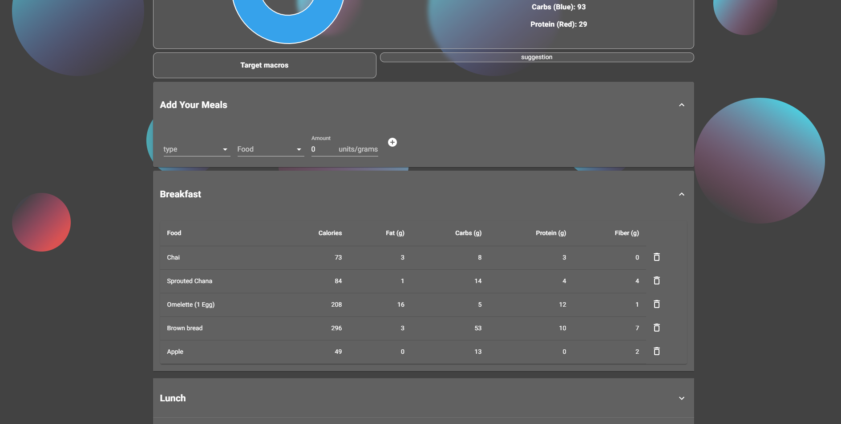Open the Target macros panel

coord(264,65)
